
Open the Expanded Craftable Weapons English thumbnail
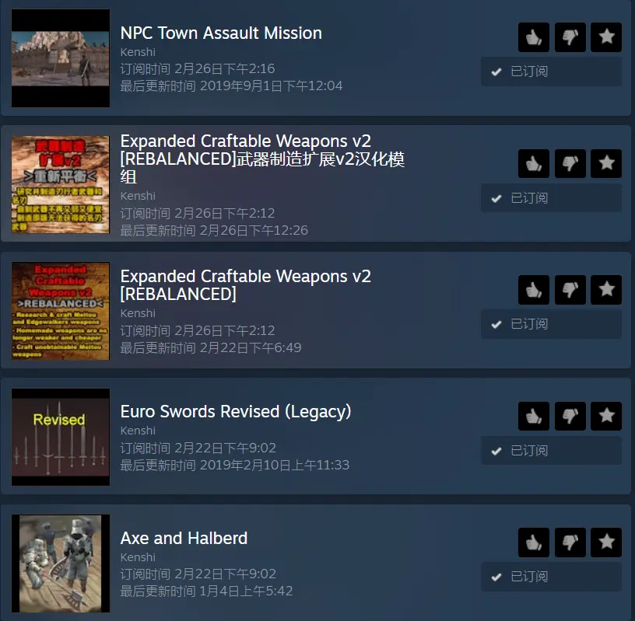point(61,311)
